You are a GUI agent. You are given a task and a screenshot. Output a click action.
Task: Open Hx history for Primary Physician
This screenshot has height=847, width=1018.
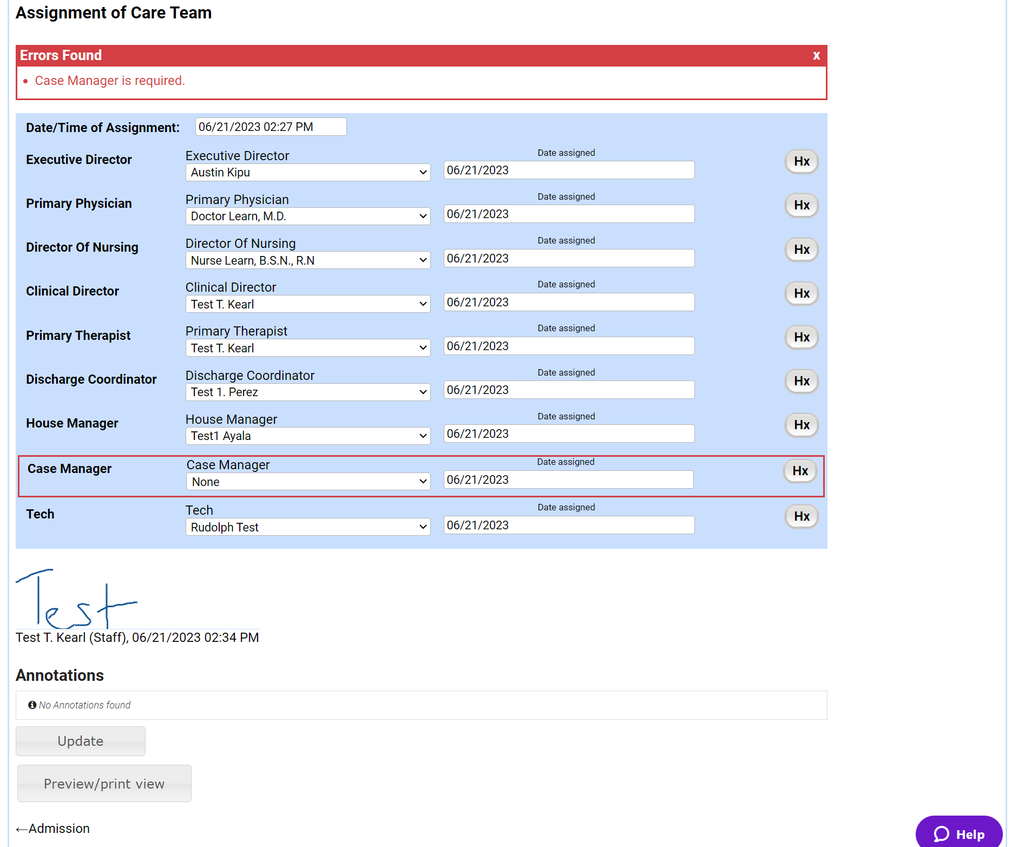[x=802, y=205]
